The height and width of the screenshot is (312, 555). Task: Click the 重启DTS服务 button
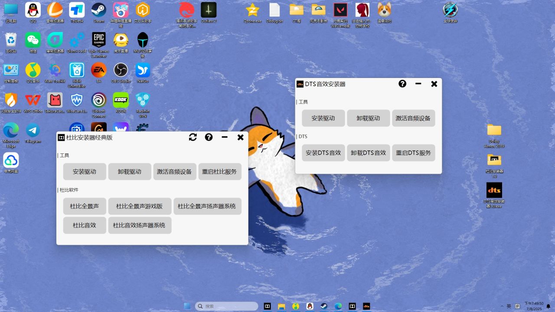414,153
